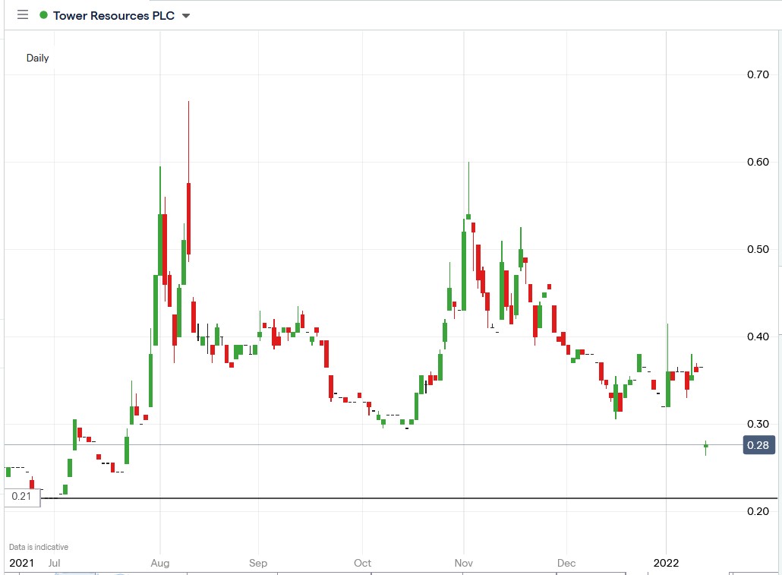This screenshot has width=782, height=575.
Task: Click the 0.40 gridline price label
Action: tap(758, 337)
